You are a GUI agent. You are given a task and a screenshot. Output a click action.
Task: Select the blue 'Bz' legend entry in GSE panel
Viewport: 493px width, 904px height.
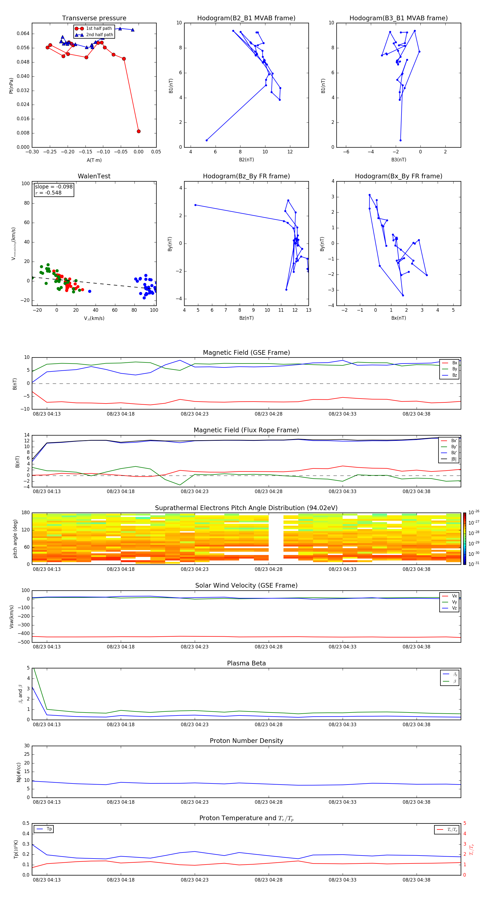[449, 375]
